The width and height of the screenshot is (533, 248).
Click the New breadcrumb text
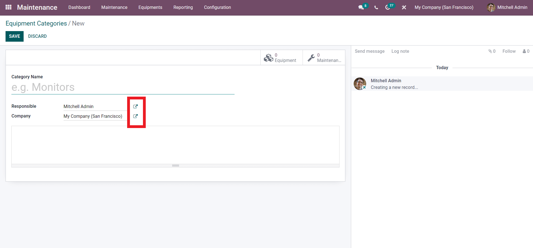click(78, 23)
